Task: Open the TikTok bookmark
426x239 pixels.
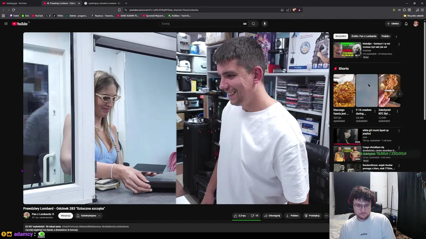Action: click(58, 16)
